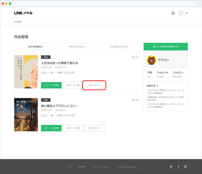202x174 pixels.
Task: Click the LINE ノベル logo
Action: coord(23,13)
